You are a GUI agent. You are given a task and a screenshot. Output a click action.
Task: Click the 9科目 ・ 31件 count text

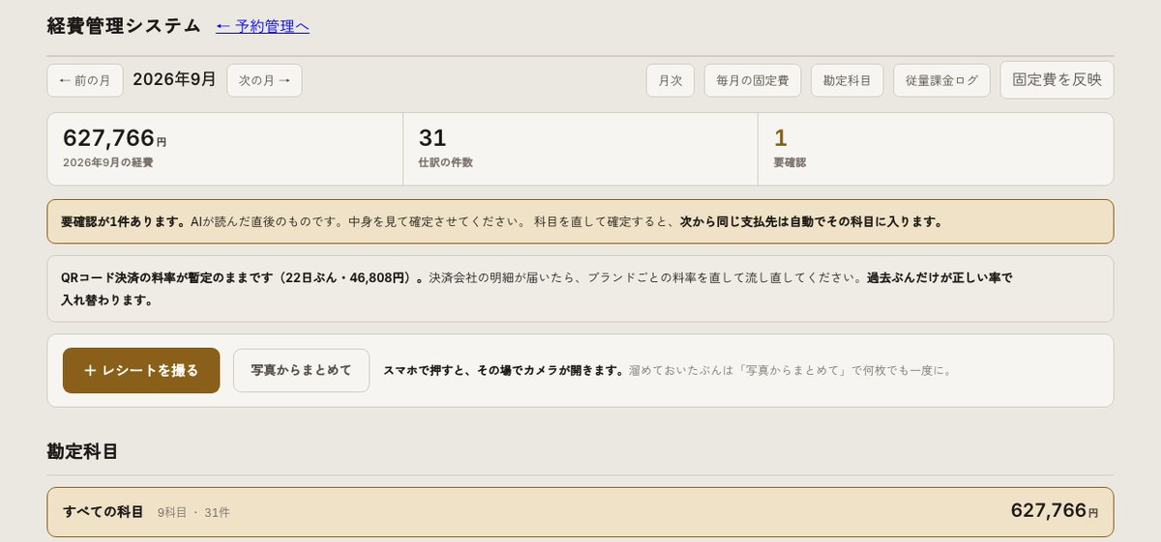pos(193,512)
